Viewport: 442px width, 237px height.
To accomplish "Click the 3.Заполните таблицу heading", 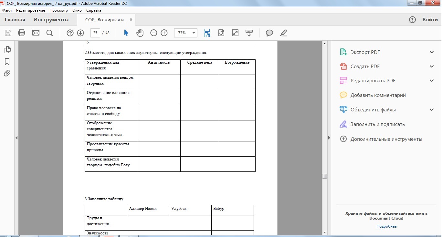I will coord(104,199).
